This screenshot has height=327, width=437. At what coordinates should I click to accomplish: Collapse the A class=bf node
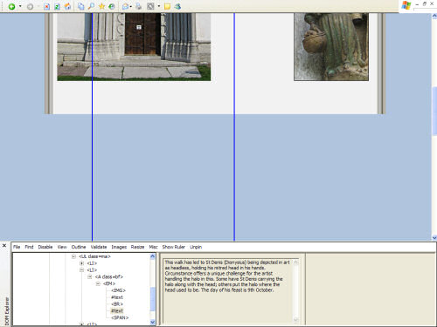tap(90, 276)
